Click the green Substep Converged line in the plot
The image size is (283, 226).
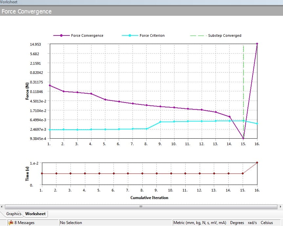point(243,90)
